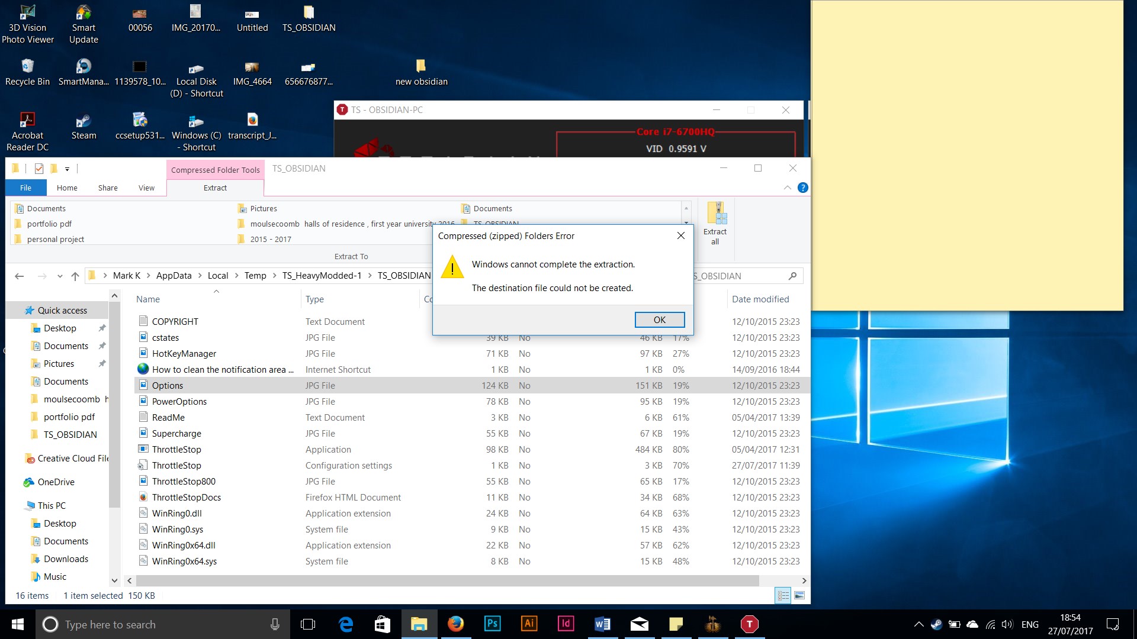Click the horizontal scrollbar in file list
Image resolution: width=1137 pixels, height=639 pixels.
[x=444, y=581]
